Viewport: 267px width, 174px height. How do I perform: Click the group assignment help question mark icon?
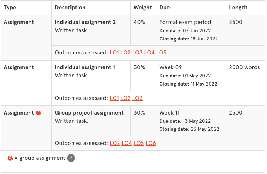71,158
